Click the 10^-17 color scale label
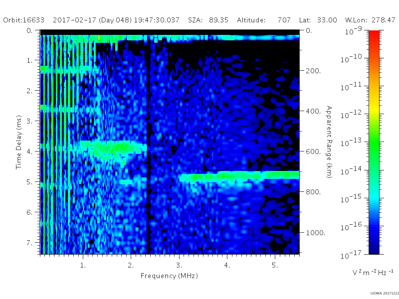The image size is (399, 299). pyautogui.click(x=351, y=255)
